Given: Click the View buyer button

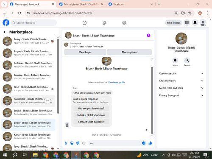Looking at the screenshot, I should click(85, 52).
